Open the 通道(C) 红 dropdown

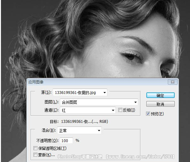[88, 110]
